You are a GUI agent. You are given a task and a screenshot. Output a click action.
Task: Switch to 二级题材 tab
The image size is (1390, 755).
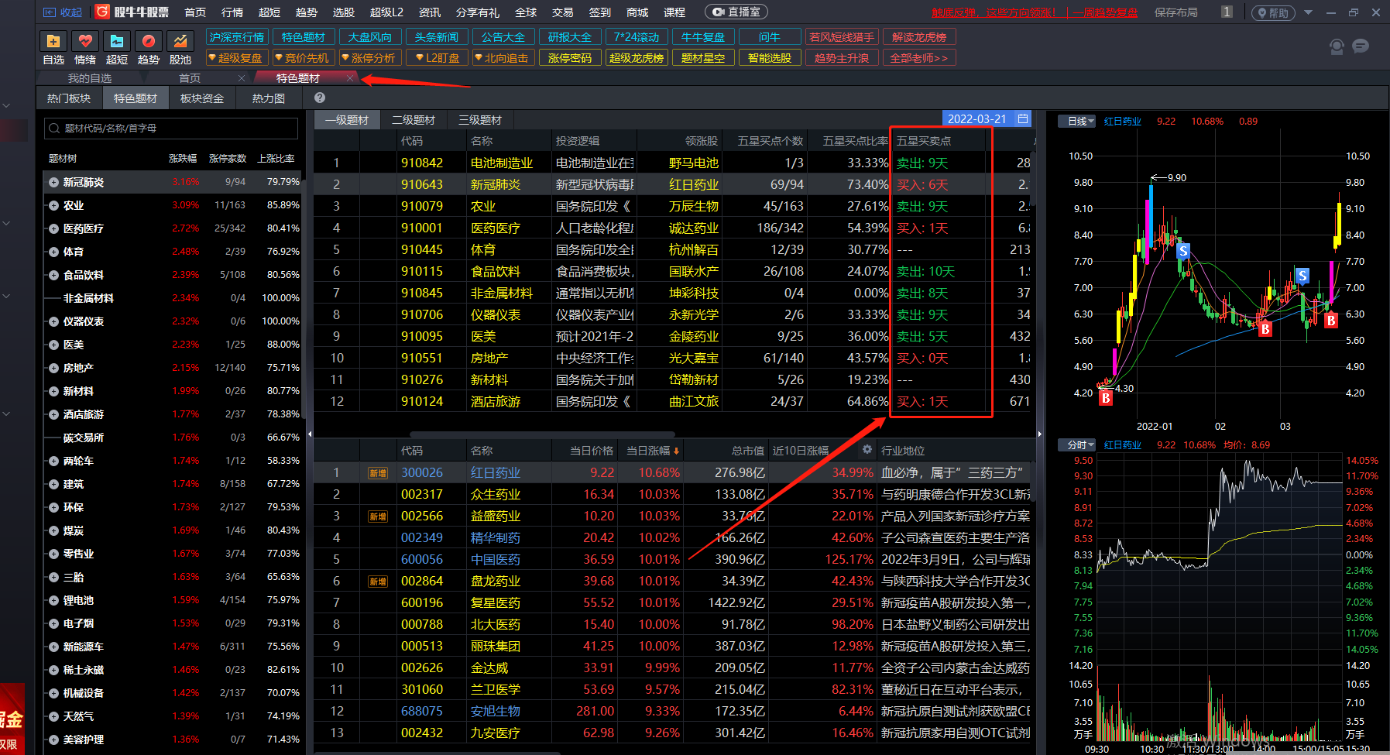point(414,120)
